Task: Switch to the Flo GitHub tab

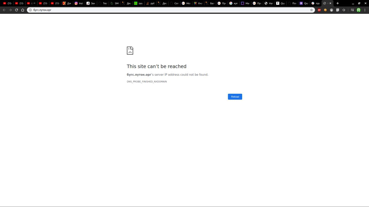Action: coord(292,3)
